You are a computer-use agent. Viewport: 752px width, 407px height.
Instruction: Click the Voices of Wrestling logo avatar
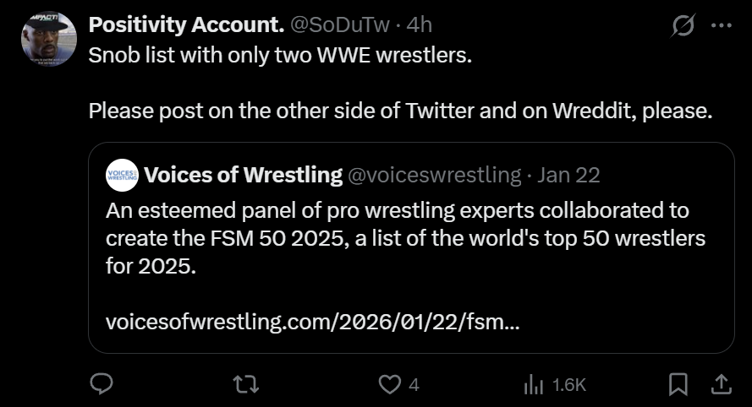pyautogui.click(x=121, y=175)
